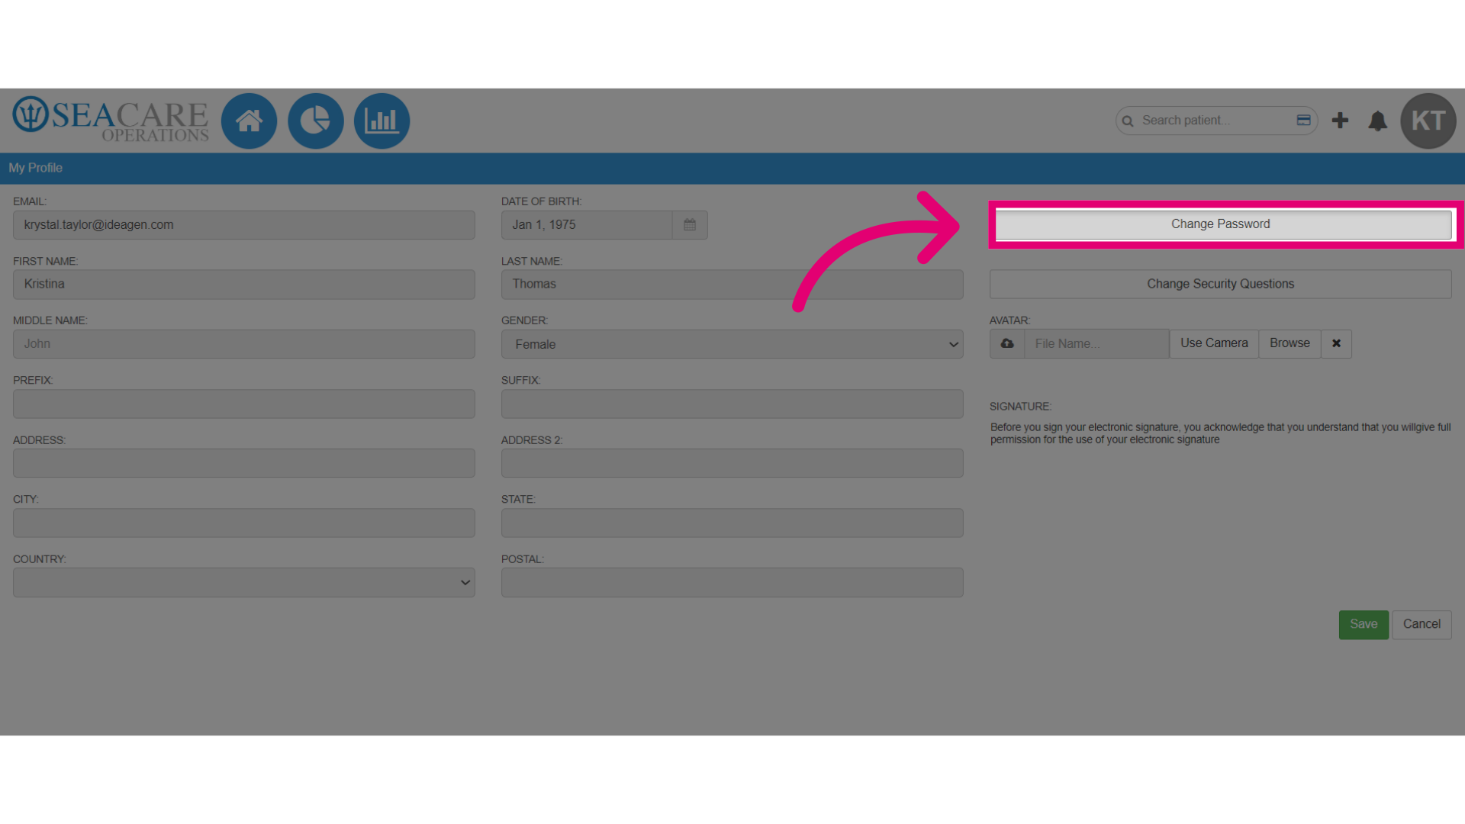1465x824 pixels.
Task: Click the State input field
Action: click(x=732, y=523)
